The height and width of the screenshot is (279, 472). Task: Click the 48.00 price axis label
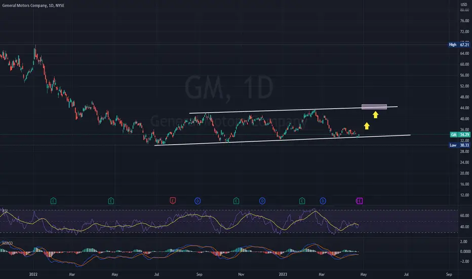pos(464,97)
